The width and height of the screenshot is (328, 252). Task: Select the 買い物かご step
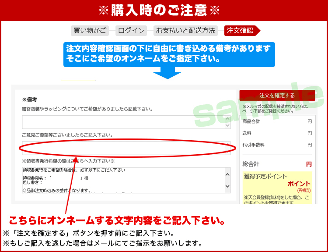coord(90,31)
